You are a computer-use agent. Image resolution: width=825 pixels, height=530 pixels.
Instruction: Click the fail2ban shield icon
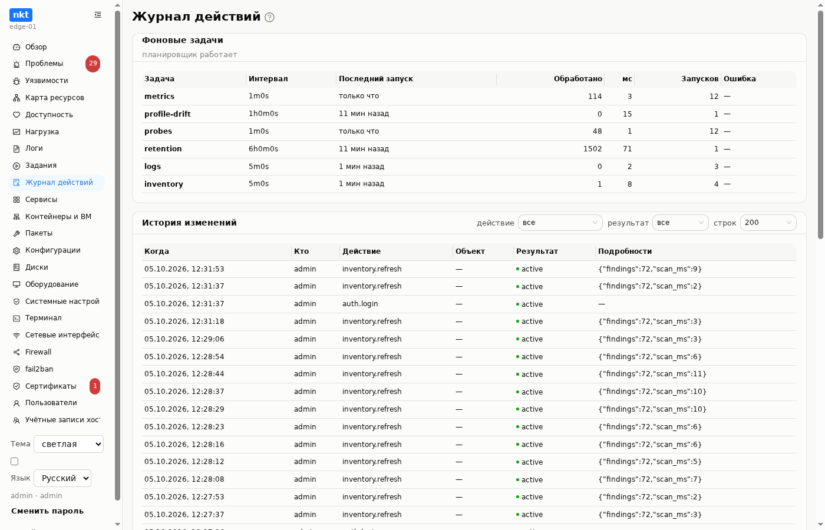point(16,369)
